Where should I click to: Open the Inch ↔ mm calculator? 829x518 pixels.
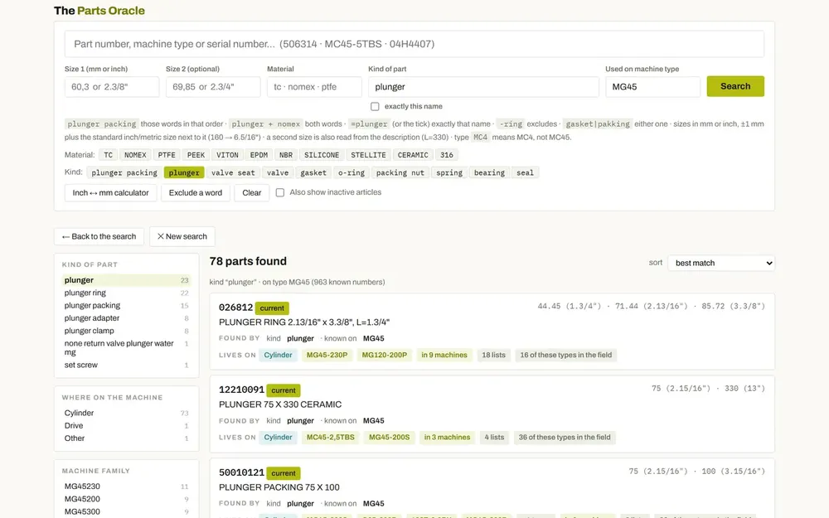pos(110,193)
